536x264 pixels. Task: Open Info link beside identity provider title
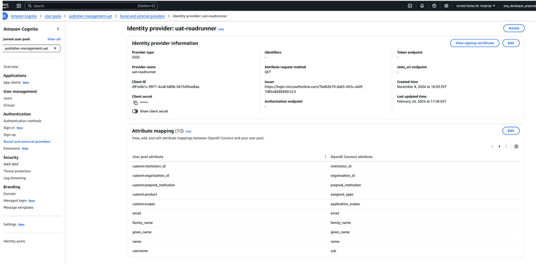pyautogui.click(x=221, y=29)
